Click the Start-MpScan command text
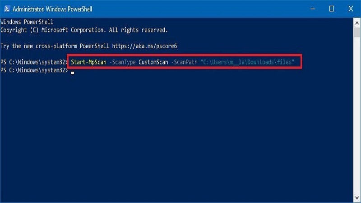 [88, 62]
